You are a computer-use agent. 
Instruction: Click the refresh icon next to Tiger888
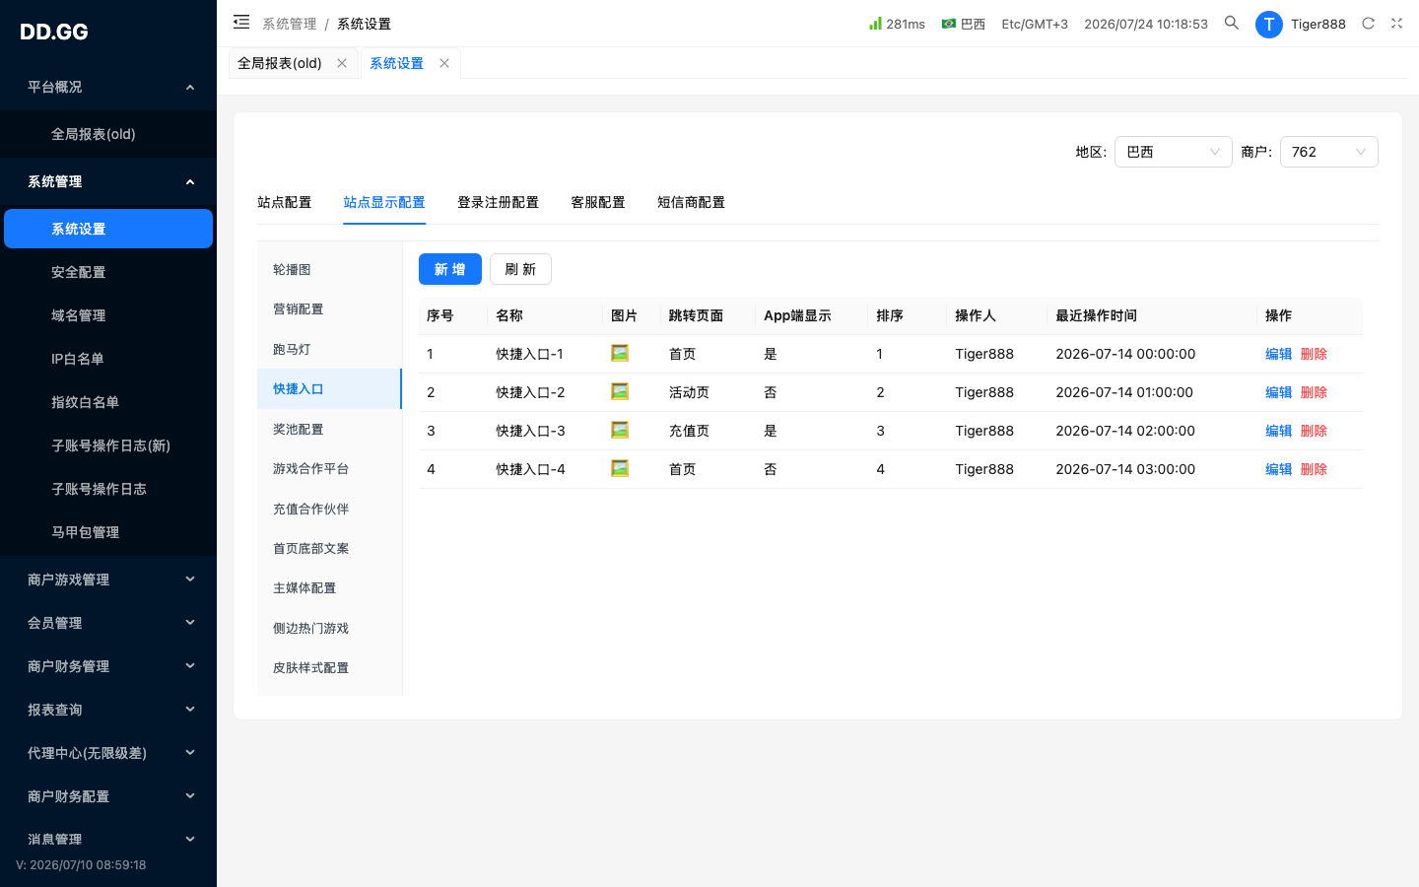pyautogui.click(x=1368, y=24)
